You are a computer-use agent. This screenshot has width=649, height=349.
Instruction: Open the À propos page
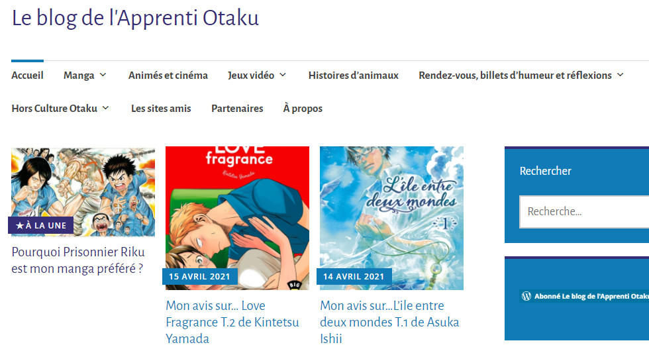click(x=303, y=109)
